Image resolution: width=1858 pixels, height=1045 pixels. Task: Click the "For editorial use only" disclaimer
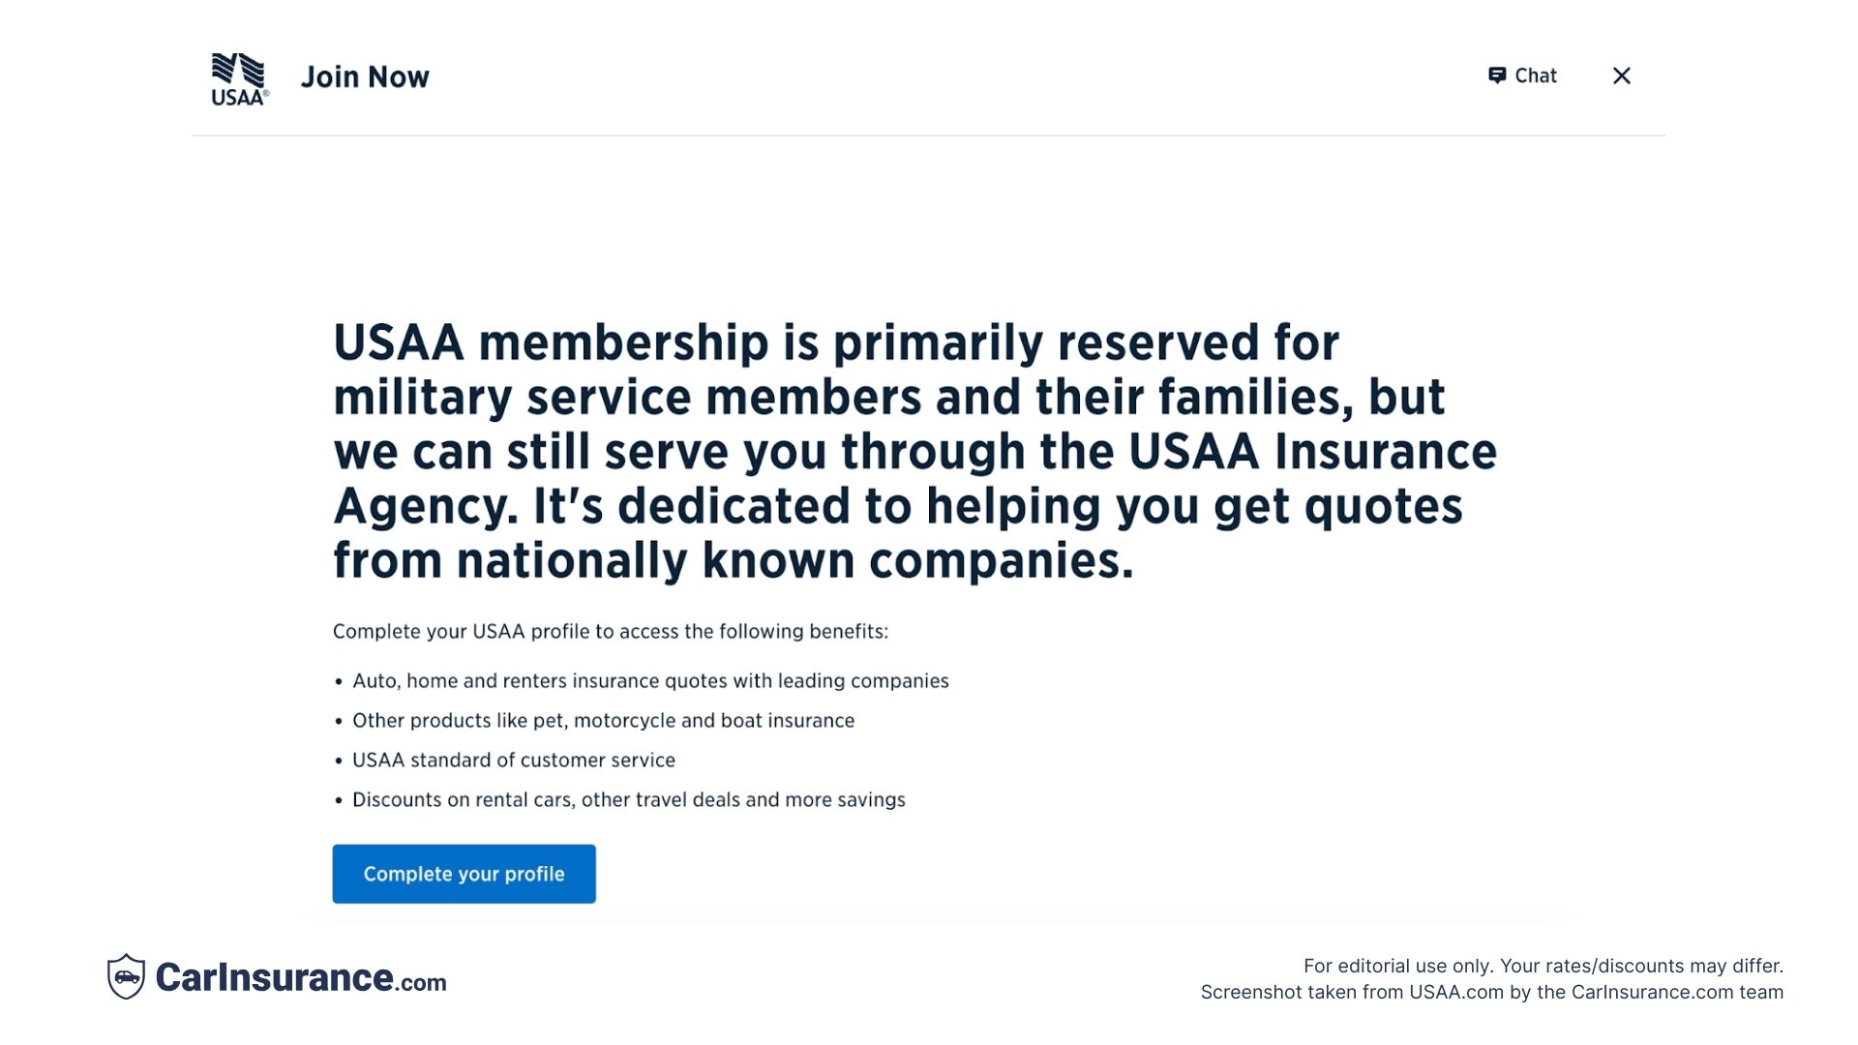tap(1543, 966)
